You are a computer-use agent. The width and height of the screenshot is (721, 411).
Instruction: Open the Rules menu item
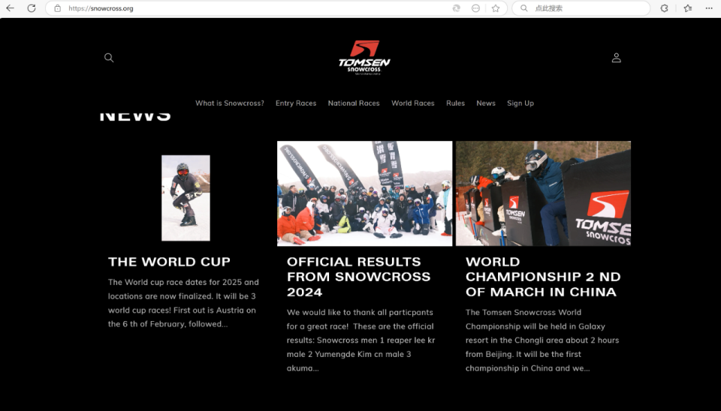pyautogui.click(x=455, y=103)
